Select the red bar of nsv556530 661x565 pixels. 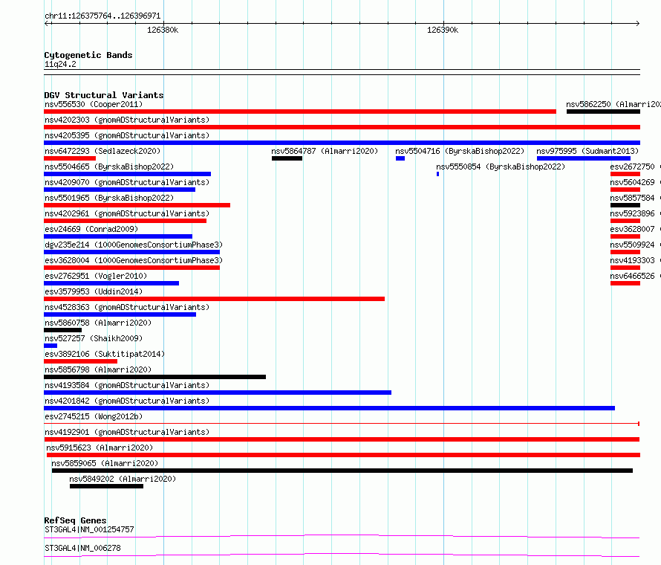point(300,112)
